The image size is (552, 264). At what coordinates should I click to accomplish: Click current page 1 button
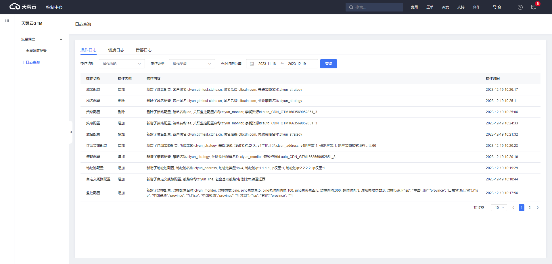[522, 208]
